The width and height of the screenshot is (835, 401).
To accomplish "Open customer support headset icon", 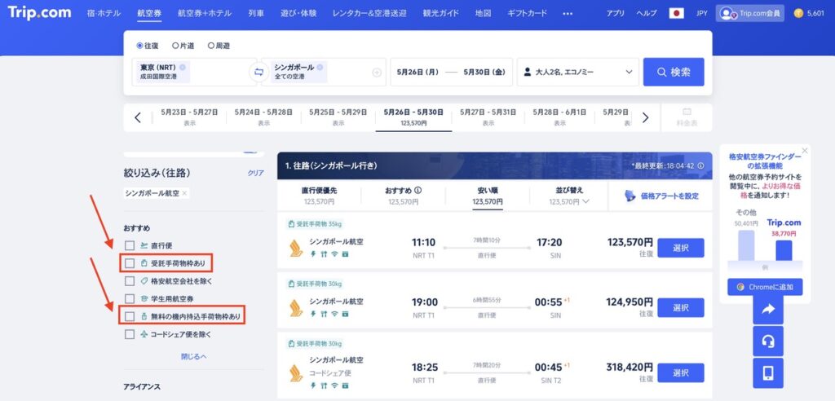I will click(x=767, y=341).
